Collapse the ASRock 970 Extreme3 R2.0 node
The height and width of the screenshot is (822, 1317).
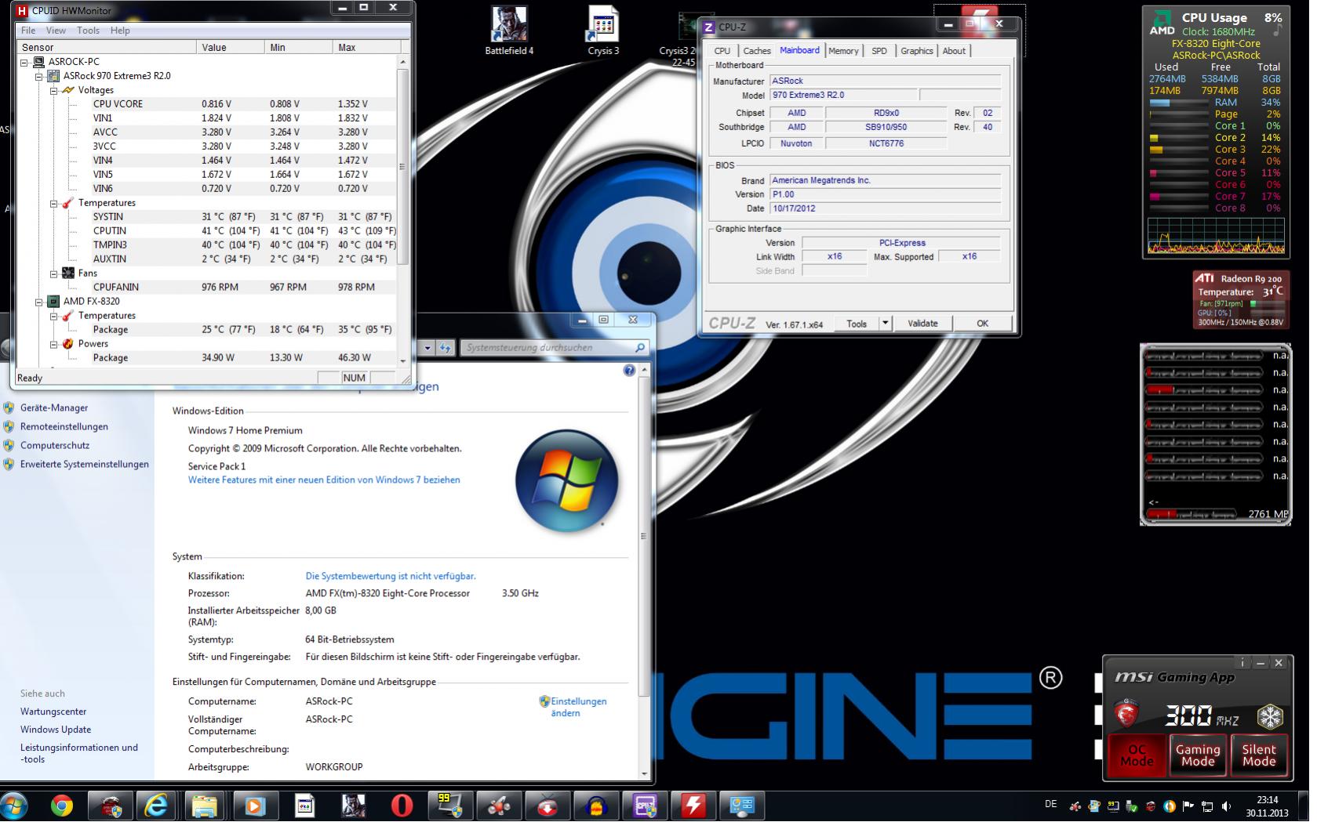coord(38,76)
